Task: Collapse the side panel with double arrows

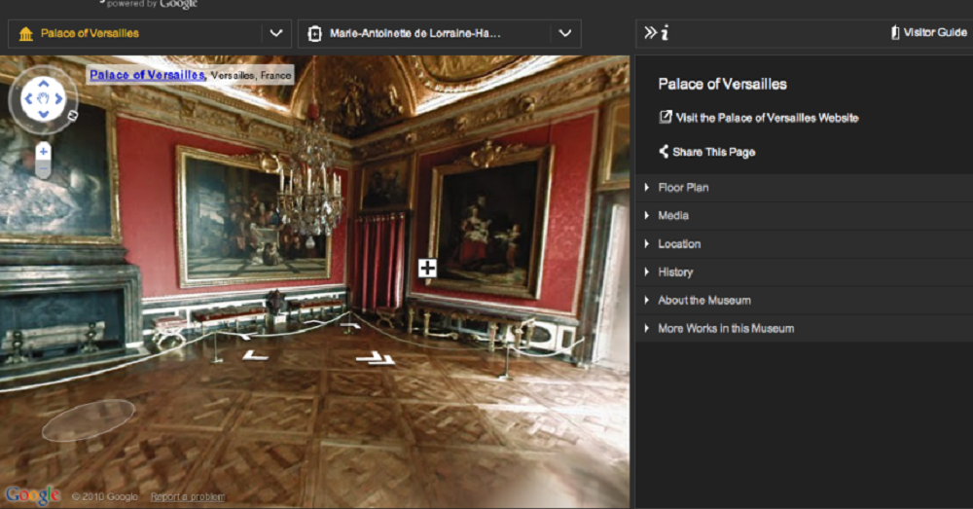Action: click(x=650, y=33)
